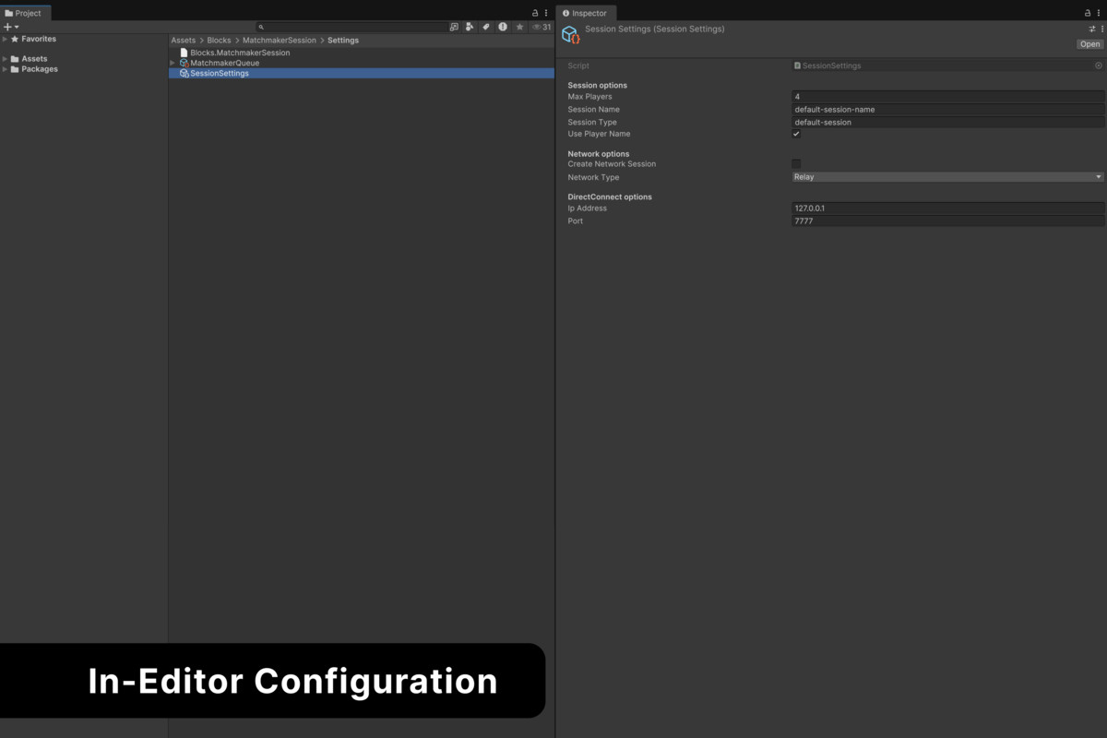Image resolution: width=1107 pixels, height=738 pixels.
Task: Enable the Create Network Session checkbox
Action: (796, 164)
